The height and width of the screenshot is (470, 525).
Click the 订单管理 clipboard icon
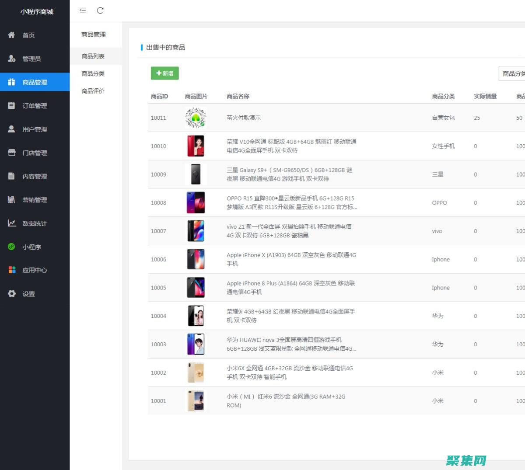(12, 105)
